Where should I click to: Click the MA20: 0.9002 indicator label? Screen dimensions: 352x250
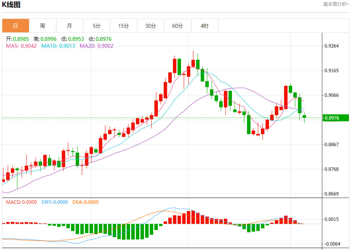[x=96, y=46]
